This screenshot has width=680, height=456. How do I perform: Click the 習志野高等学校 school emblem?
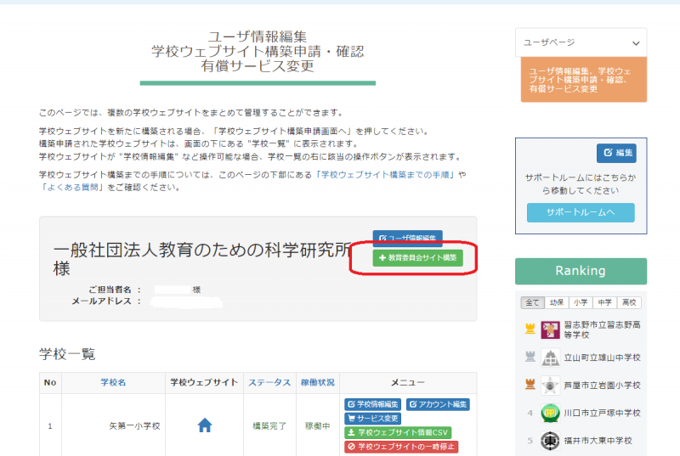tap(550, 329)
